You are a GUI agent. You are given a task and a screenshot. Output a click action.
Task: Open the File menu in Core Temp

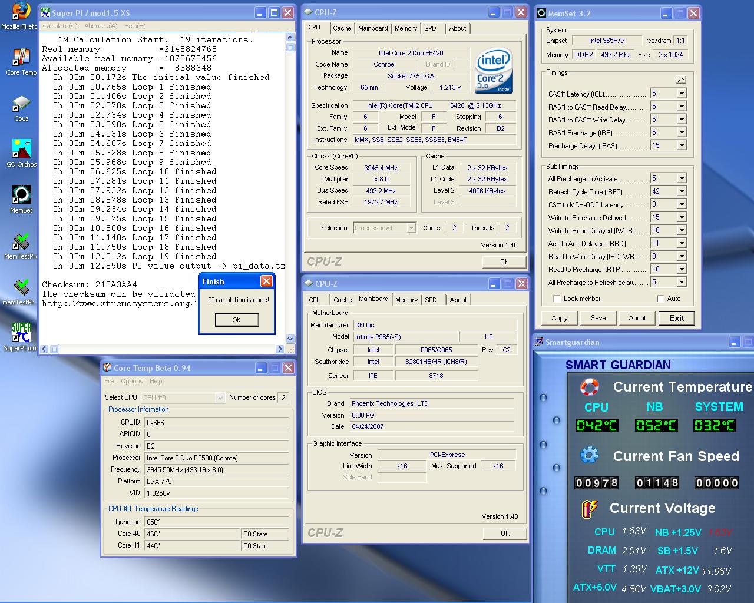point(109,381)
